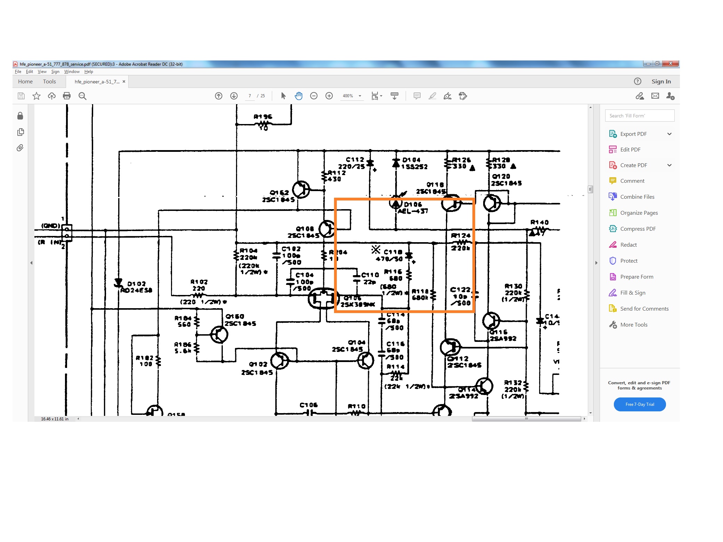The width and height of the screenshot is (723, 542).
Task: Start the Free 7-Day Trial
Action: tap(640, 404)
